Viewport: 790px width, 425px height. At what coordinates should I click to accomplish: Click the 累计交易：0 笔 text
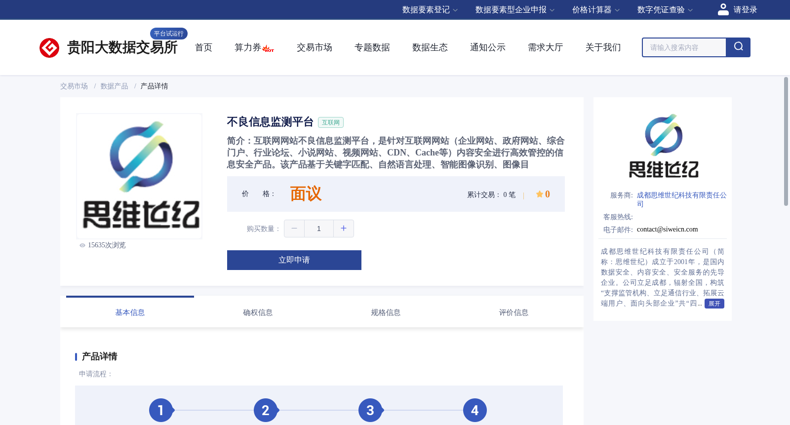click(491, 195)
